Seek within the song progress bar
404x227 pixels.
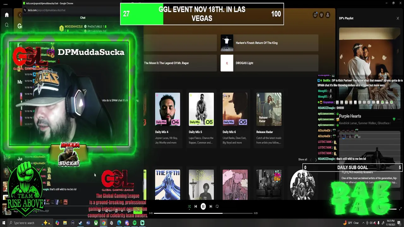click(204, 213)
